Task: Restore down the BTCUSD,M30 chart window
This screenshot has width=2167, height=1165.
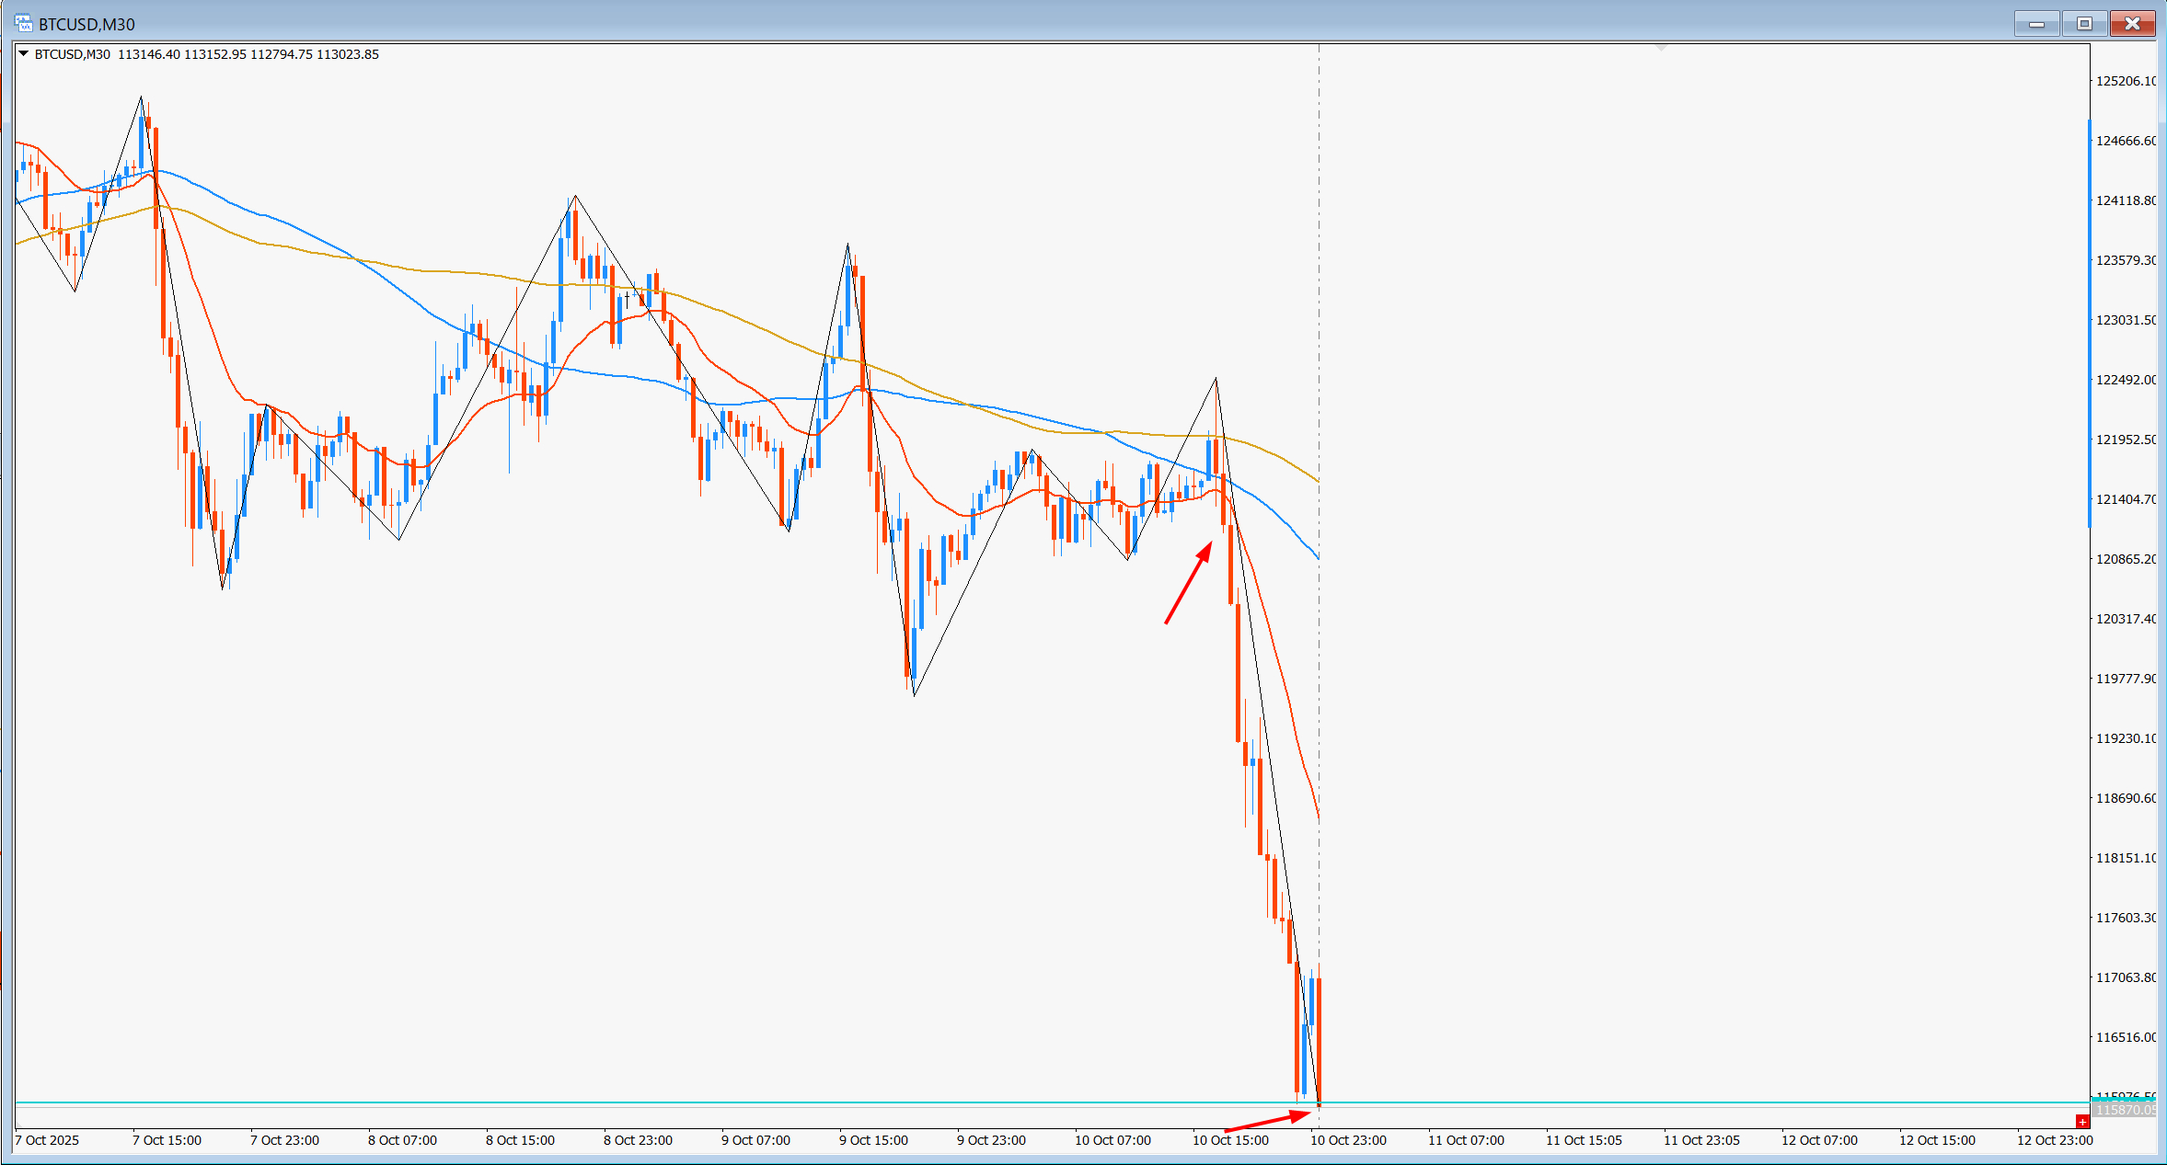Action: coord(2084,24)
